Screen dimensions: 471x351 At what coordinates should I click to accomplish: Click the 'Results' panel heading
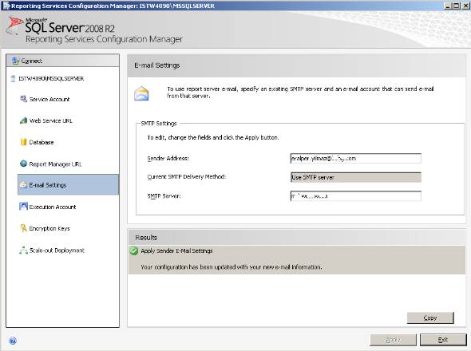[x=146, y=238]
